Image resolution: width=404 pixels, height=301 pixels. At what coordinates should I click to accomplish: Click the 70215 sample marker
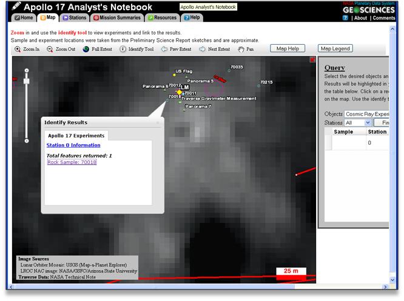tap(258, 86)
